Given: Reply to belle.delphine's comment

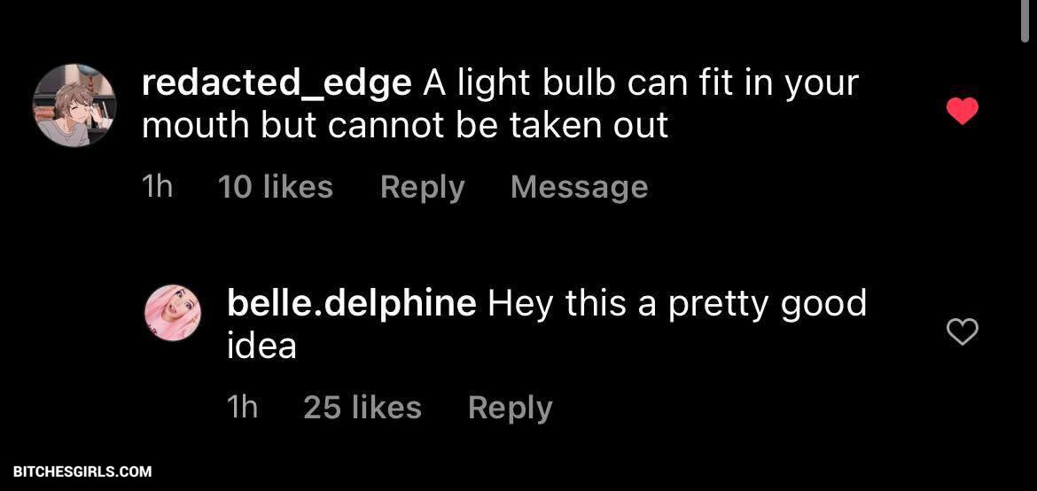Looking at the screenshot, I should click(510, 408).
